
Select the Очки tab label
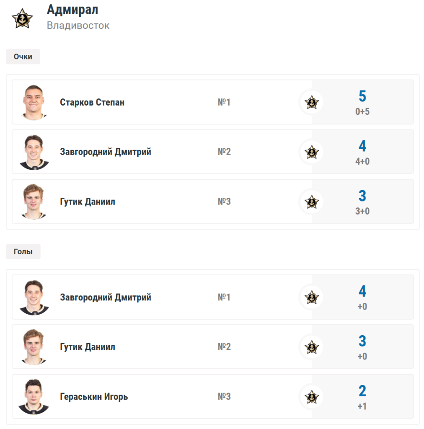(x=23, y=57)
